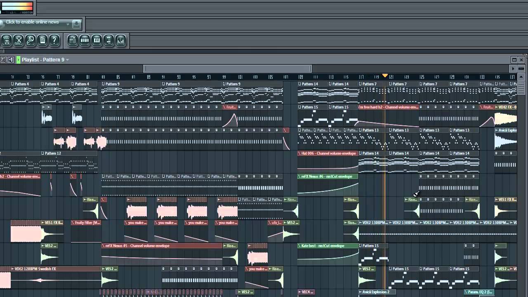Click the playlist scroll right arrow
Viewport: 528px width, 297px height.
point(513,68)
